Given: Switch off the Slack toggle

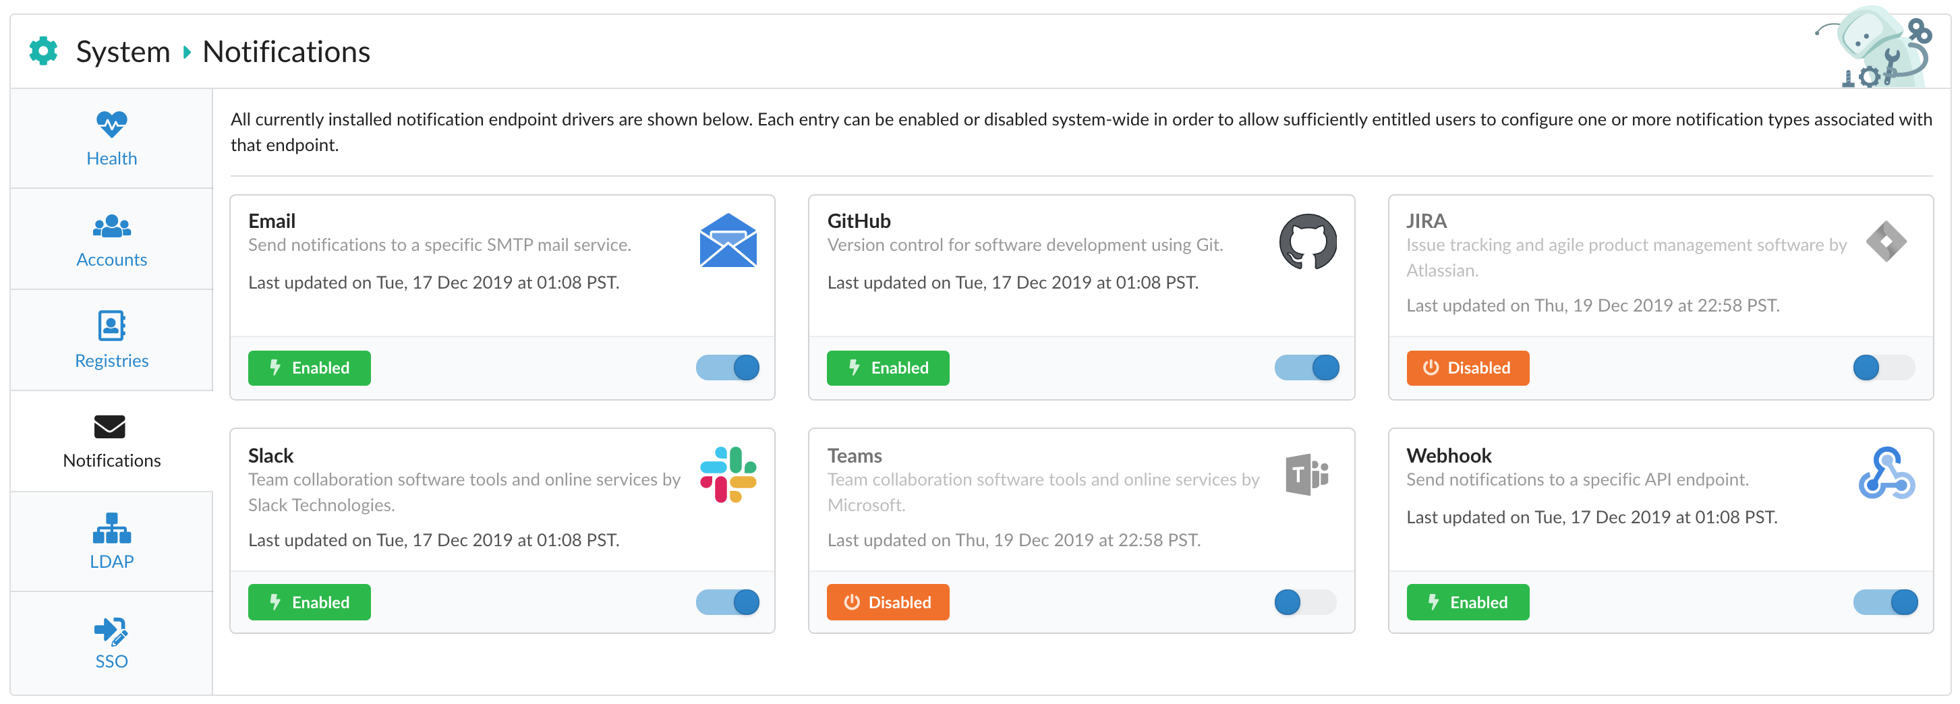Looking at the screenshot, I should point(727,602).
